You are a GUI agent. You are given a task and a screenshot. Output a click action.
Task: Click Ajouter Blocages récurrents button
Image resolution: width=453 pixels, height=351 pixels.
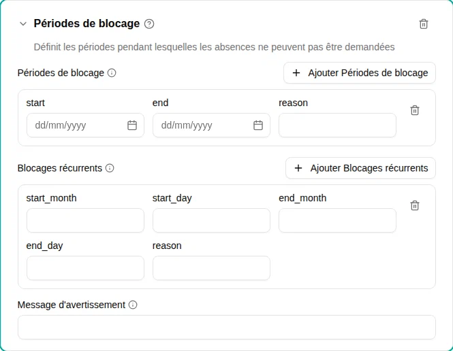point(360,168)
